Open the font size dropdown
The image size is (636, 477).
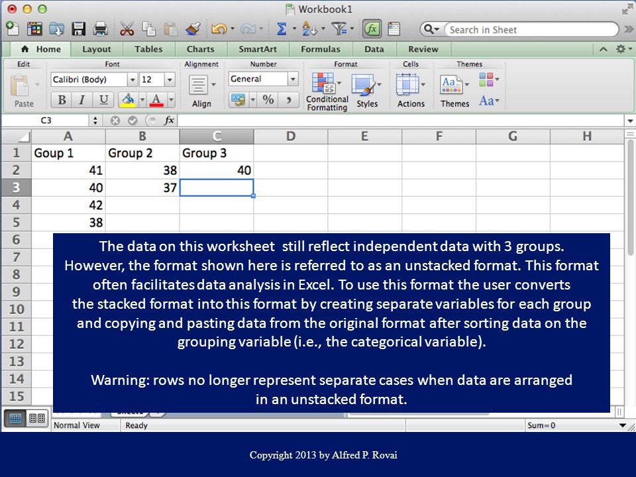[170, 79]
